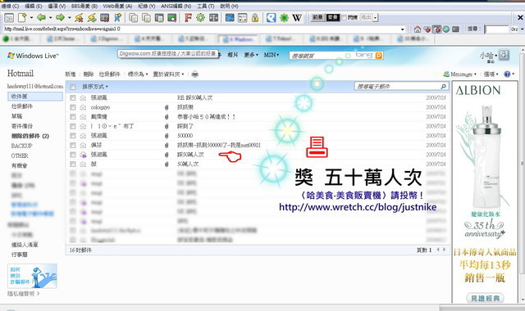Click the profile avatar picture
Viewport: 525px width, 311px height.
click(504, 55)
